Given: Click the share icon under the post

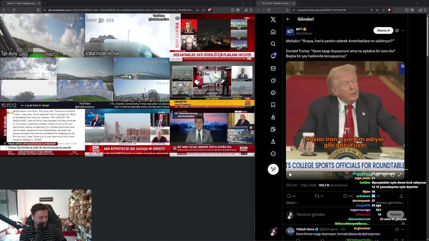Looking at the screenshot, I should tap(401, 196).
